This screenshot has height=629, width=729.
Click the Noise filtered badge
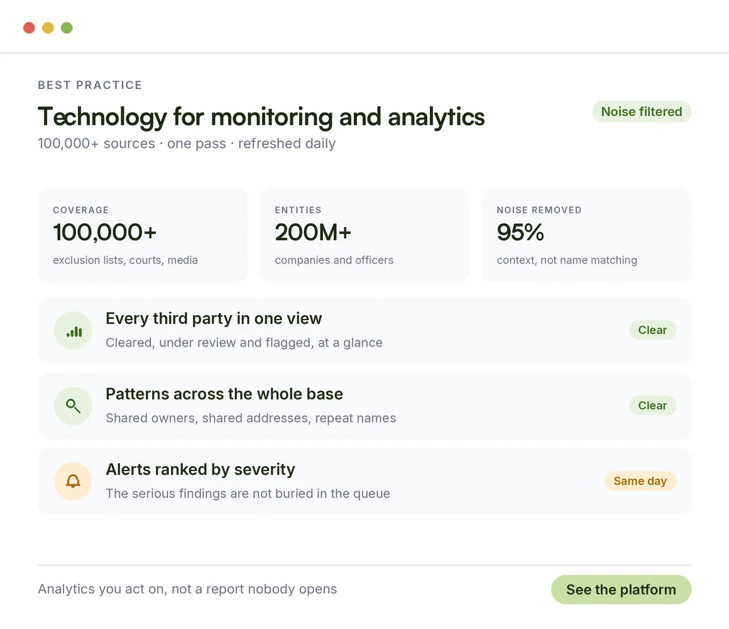click(x=642, y=112)
